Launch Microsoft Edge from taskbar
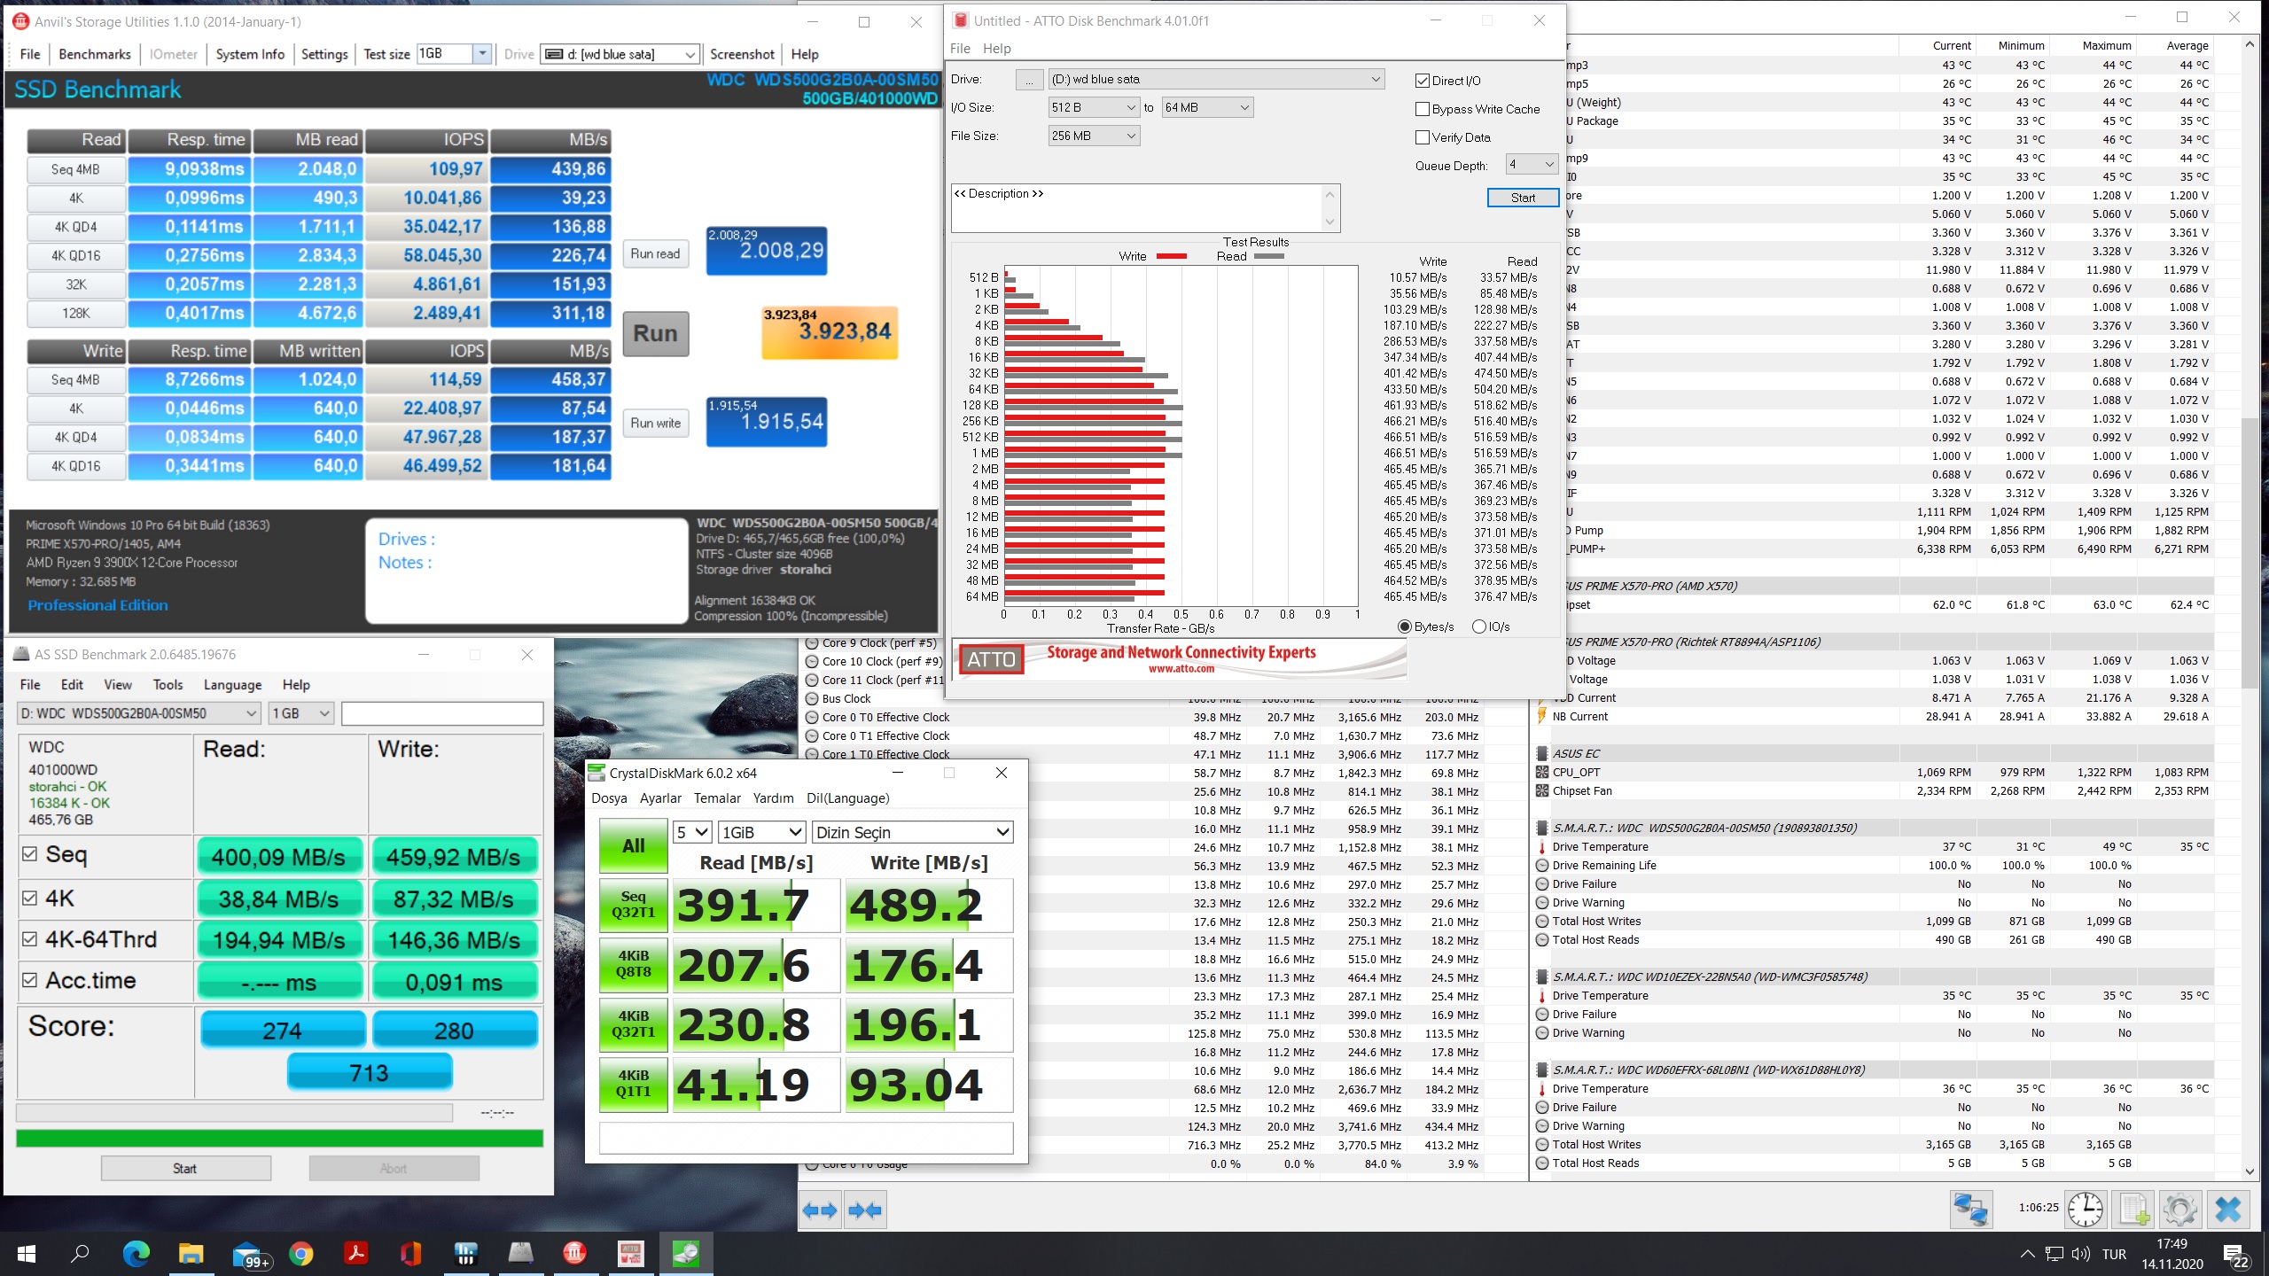The width and height of the screenshot is (2269, 1276). [136, 1254]
